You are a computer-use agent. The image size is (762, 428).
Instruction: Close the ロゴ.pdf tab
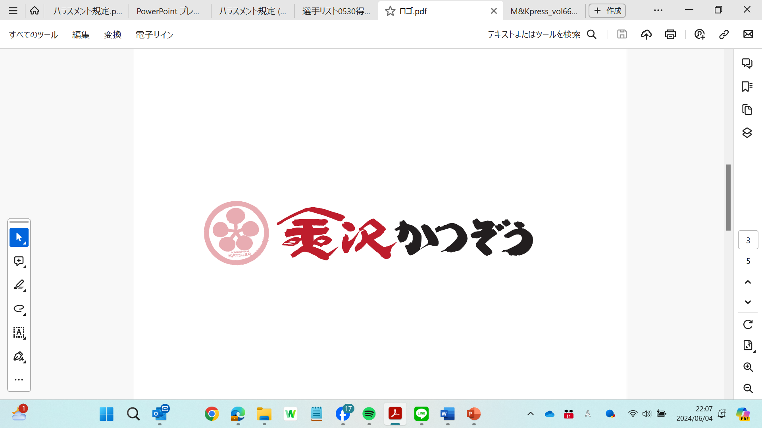(x=494, y=11)
